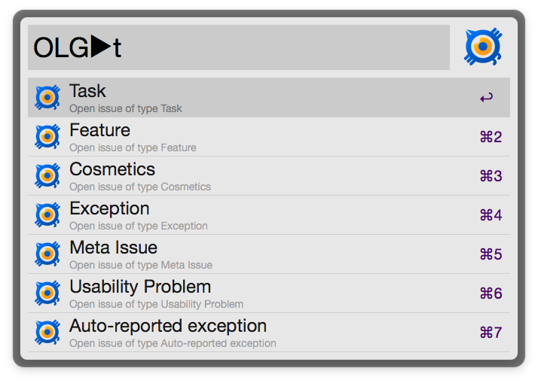This screenshot has width=538, height=383.
Task: Click the ⌘2 shortcut hint on Feature row
Action: pos(491,137)
